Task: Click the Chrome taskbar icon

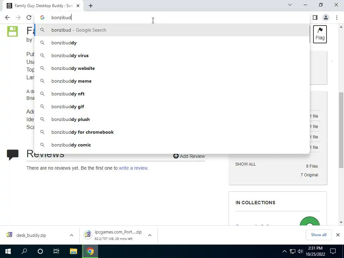Action: tap(90, 251)
